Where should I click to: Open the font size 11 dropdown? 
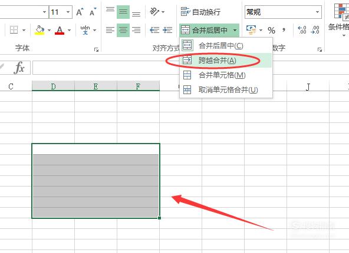68,12
